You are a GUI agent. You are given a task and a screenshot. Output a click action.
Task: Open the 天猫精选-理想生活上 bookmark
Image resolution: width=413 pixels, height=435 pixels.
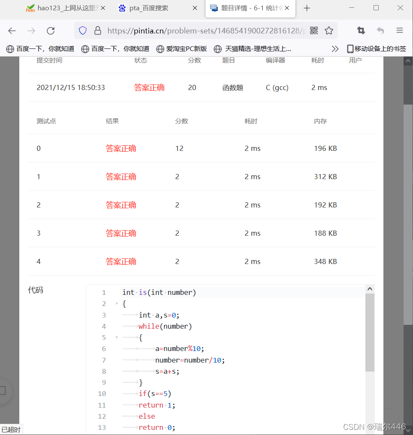coord(253,49)
